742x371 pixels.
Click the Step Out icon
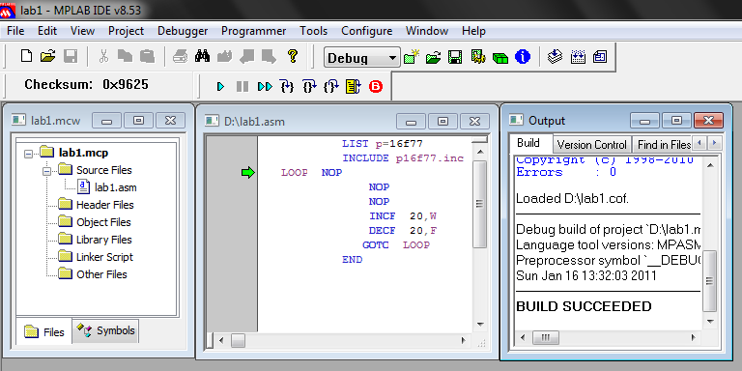point(331,86)
